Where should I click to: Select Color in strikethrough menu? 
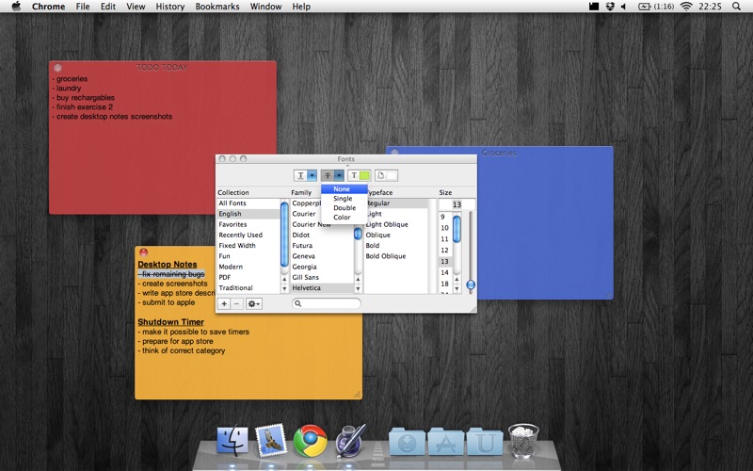point(342,218)
